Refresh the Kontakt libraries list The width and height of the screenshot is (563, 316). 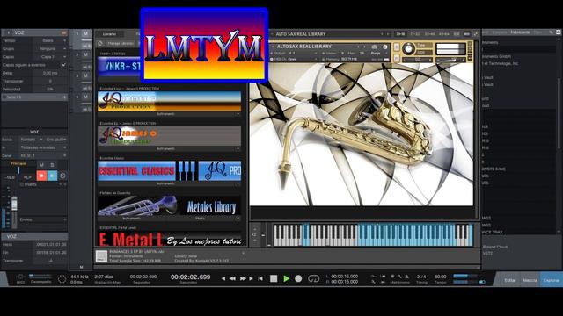coord(100,43)
